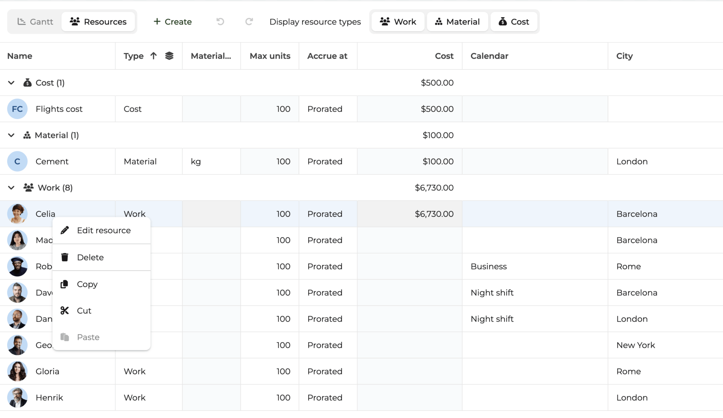The height and width of the screenshot is (418, 723).
Task: Click the redo arrow icon
Action: tap(249, 22)
